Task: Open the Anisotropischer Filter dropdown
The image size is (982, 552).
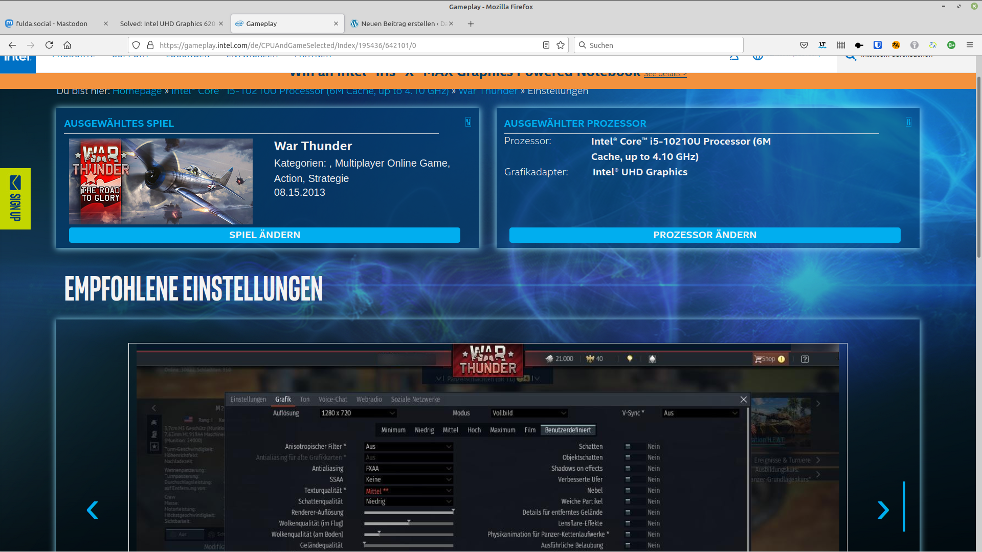Action: pyautogui.click(x=409, y=447)
